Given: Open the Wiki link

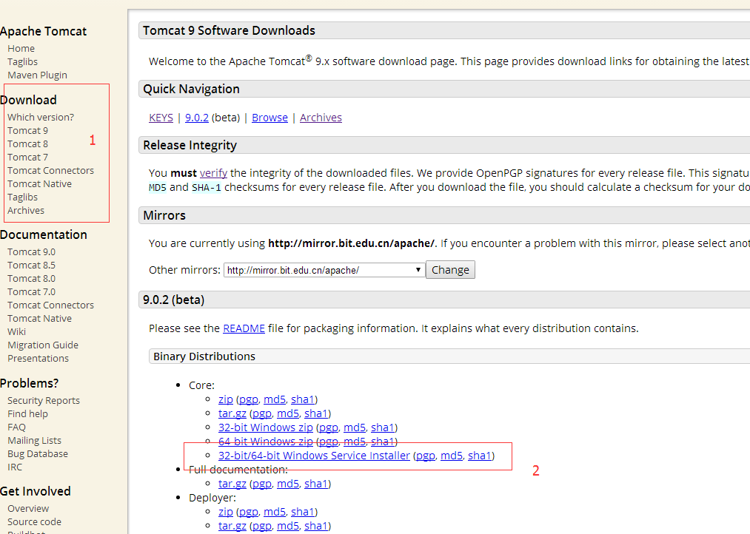Looking at the screenshot, I should (x=17, y=332).
